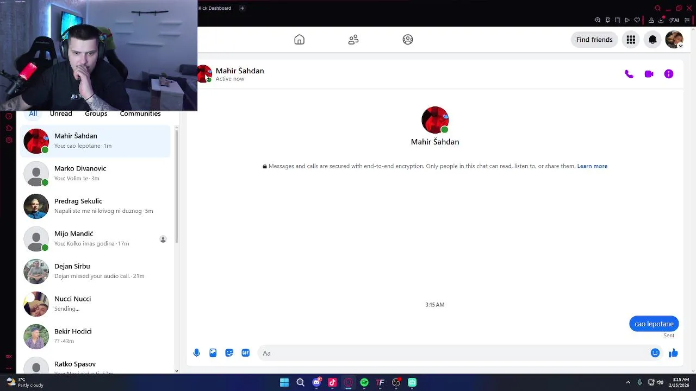Open chat with Marko Divanovic

click(96, 173)
